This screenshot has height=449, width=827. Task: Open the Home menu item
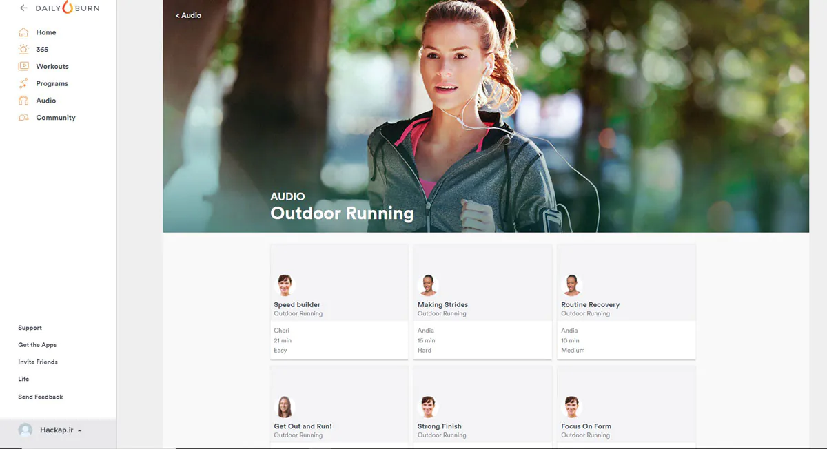pyautogui.click(x=46, y=32)
